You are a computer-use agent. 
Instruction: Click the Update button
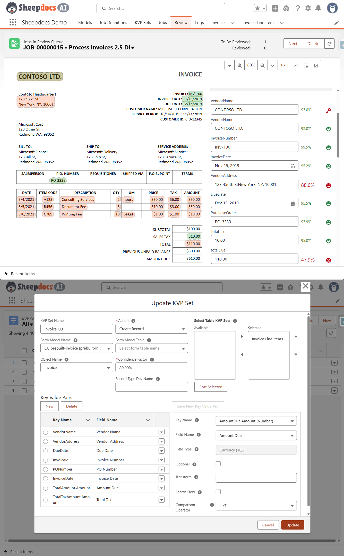pos(293,525)
